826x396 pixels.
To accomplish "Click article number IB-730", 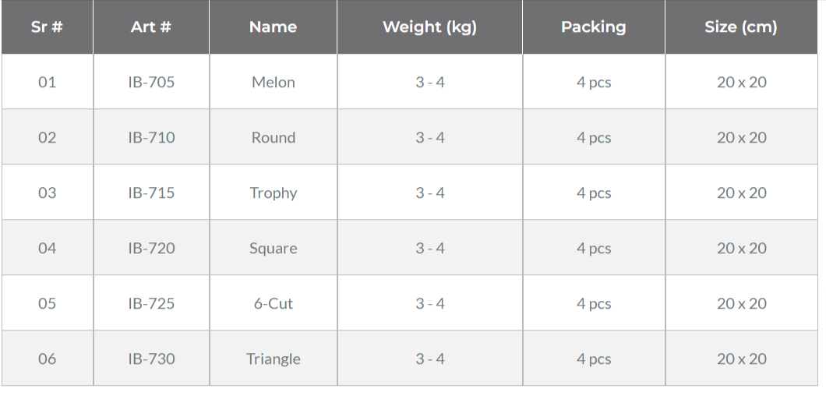I will click(x=151, y=359).
